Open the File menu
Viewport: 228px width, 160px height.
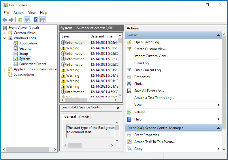6,13
